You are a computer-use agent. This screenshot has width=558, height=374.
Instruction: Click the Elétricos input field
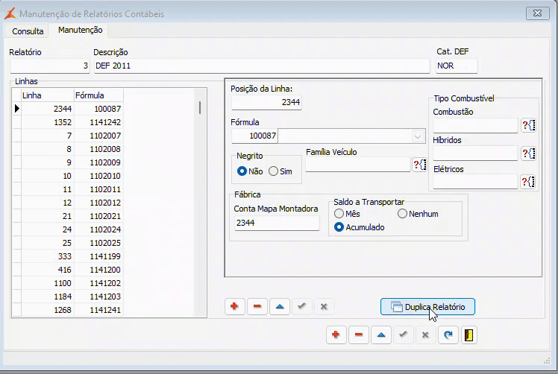pyautogui.click(x=475, y=182)
